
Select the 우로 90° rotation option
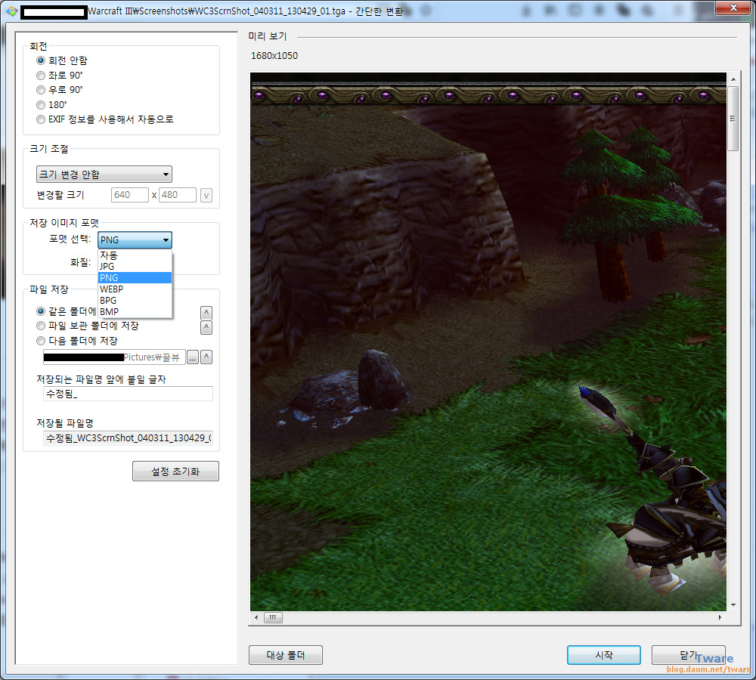pyautogui.click(x=59, y=90)
